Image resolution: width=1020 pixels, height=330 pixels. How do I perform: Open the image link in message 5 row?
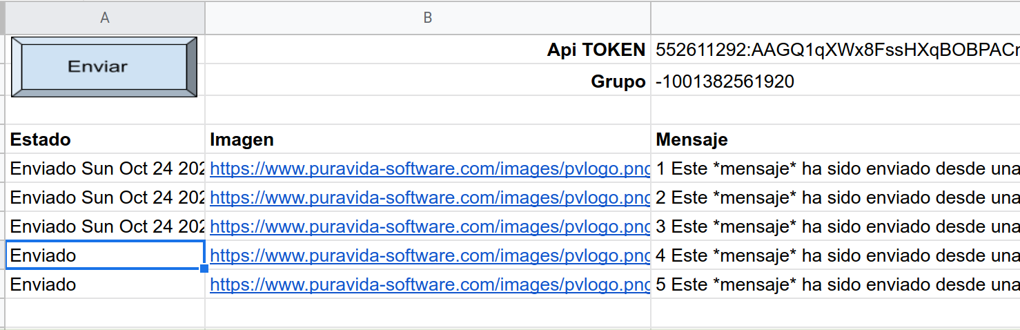(x=429, y=284)
